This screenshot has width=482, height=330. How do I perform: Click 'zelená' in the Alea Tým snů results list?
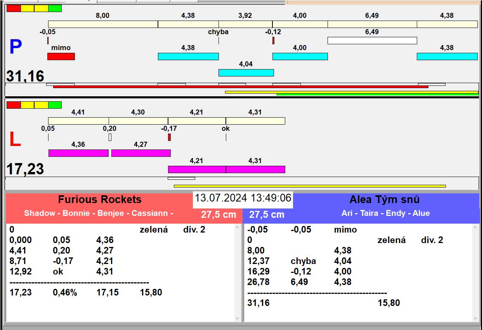coord(392,240)
